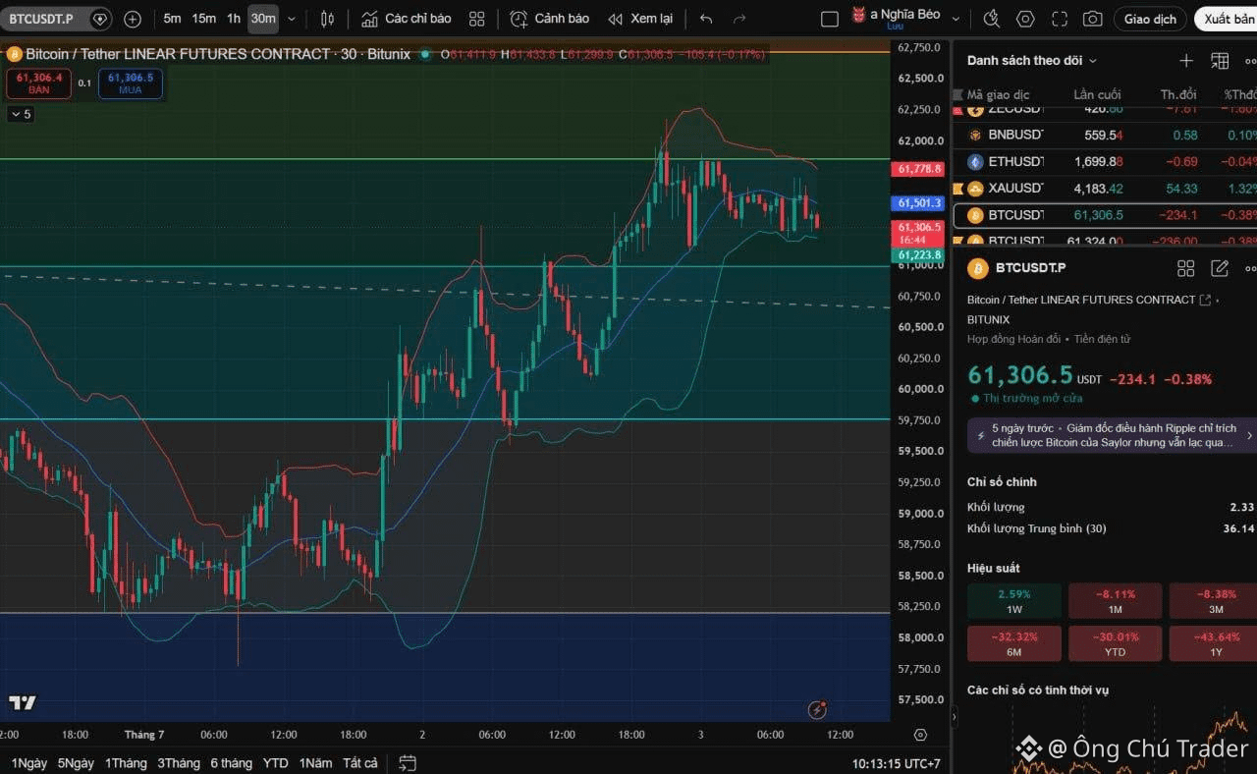Open the quick search lightning icon
Image resolution: width=1257 pixels, height=774 pixels.
click(x=991, y=19)
